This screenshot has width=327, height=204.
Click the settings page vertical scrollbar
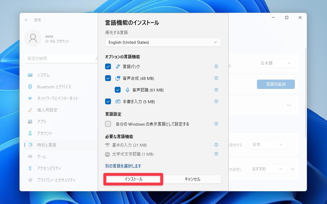[305, 93]
